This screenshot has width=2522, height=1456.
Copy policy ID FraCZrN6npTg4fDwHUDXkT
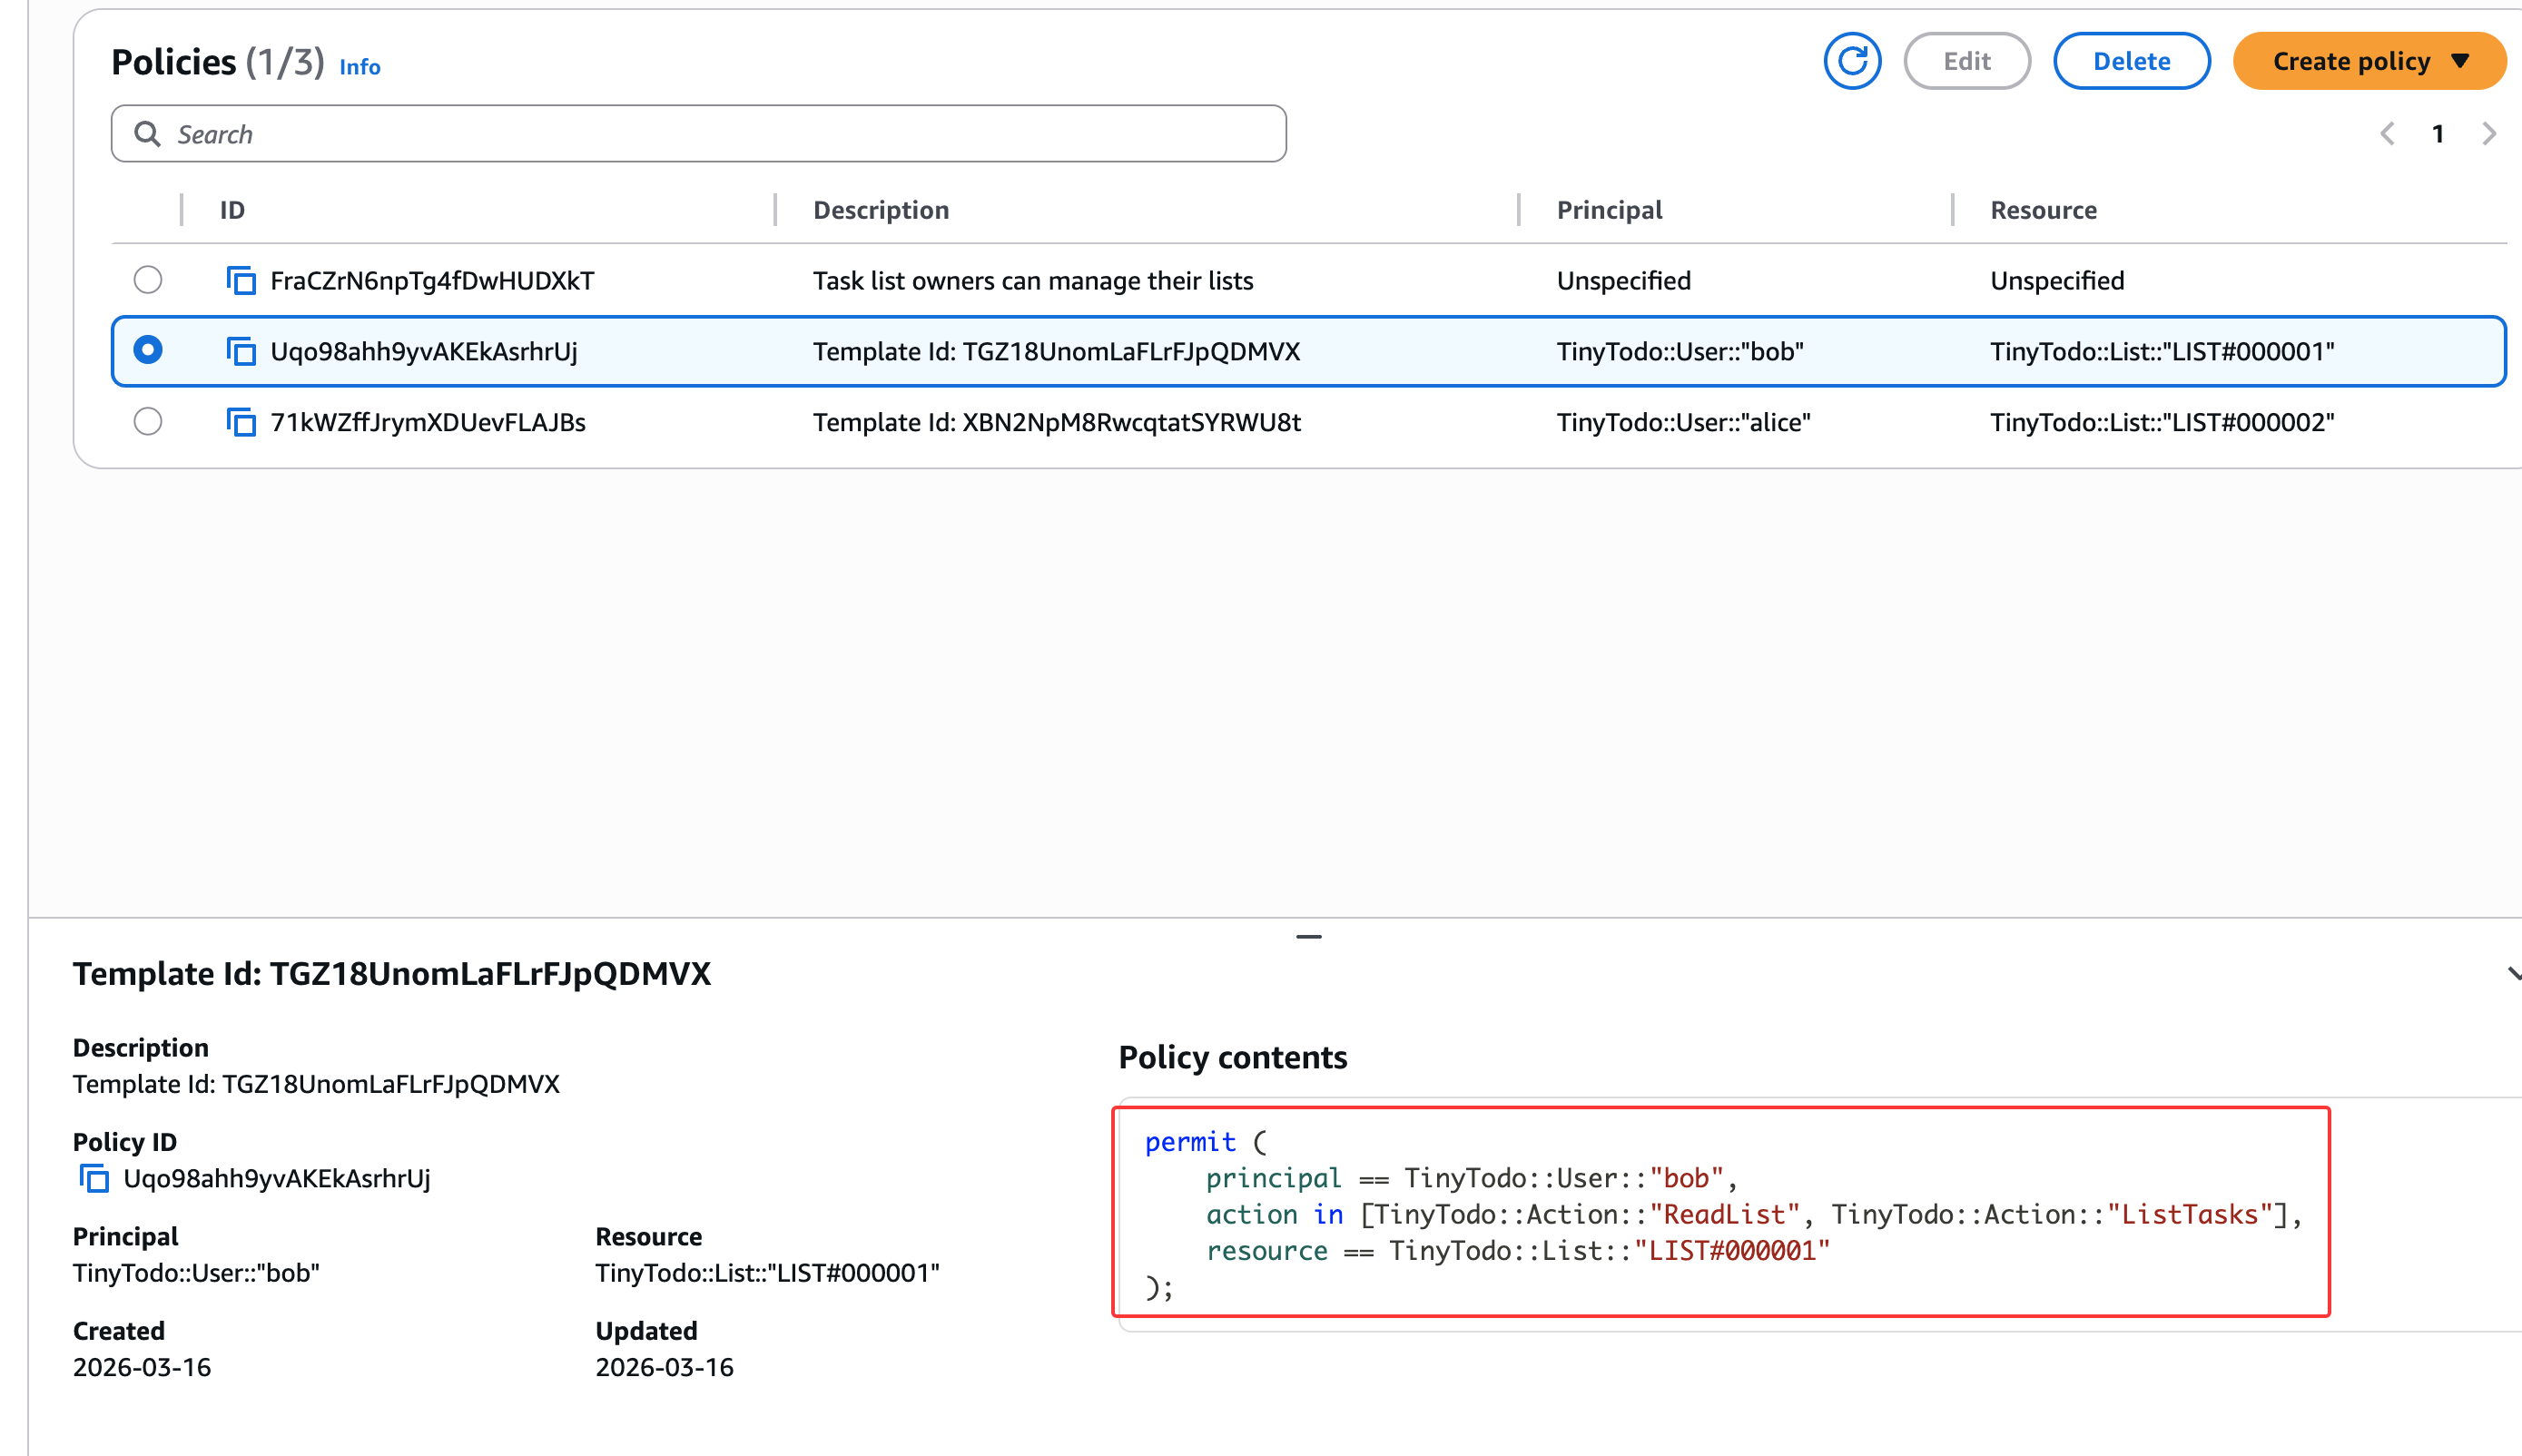[241, 281]
